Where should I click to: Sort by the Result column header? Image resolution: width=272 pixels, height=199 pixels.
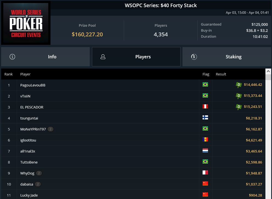pos(221,74)
